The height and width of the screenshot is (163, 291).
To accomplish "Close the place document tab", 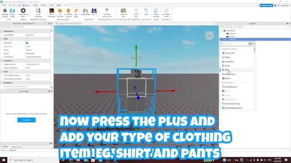I will (83, 24).
